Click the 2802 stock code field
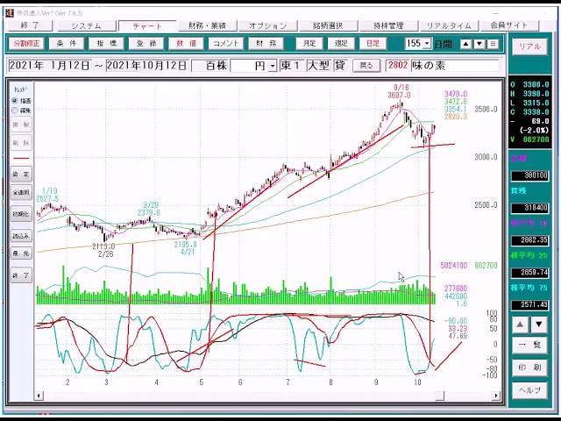The width and height of the screenshot is (561, 421). point(397,66)
